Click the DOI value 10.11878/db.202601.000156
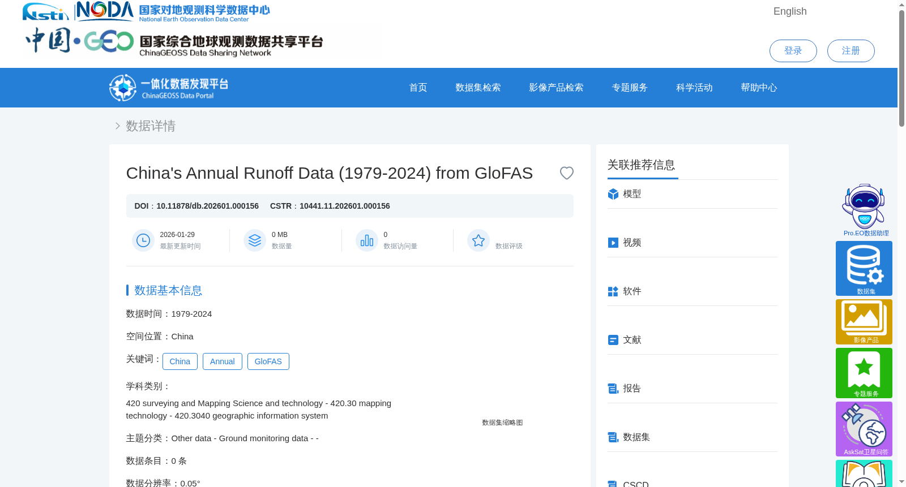This screenshot has height=487, width=906. pyautogui.click(x=207, y=206)
